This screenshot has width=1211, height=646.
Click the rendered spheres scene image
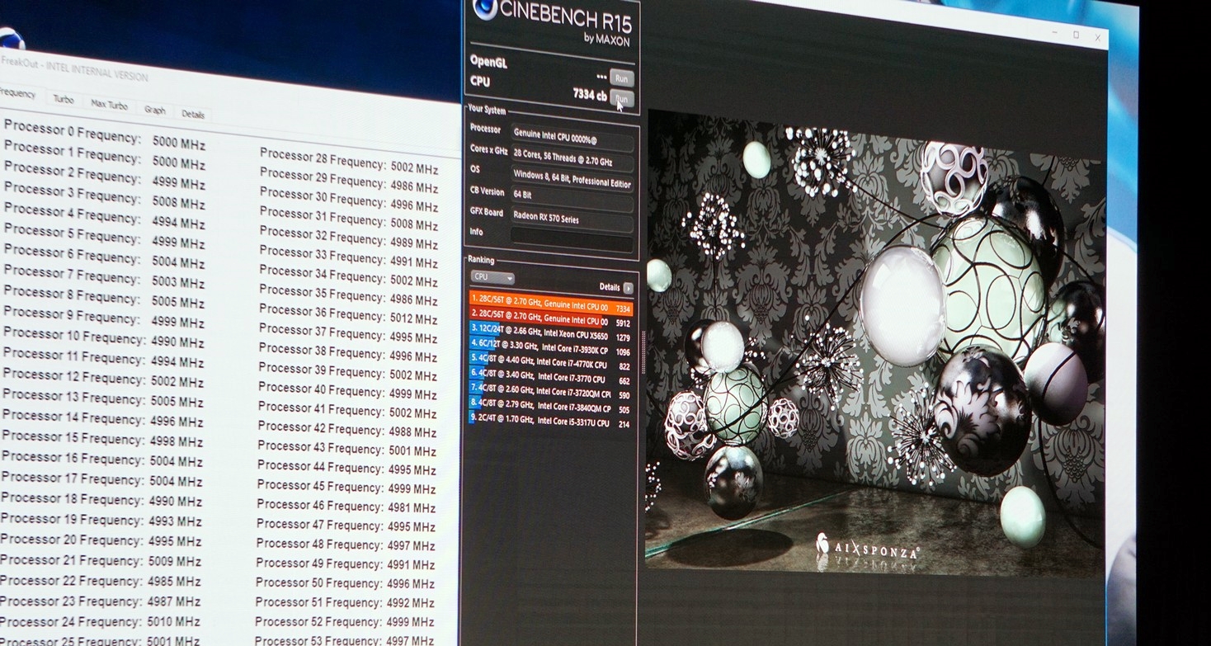[874, 342]
